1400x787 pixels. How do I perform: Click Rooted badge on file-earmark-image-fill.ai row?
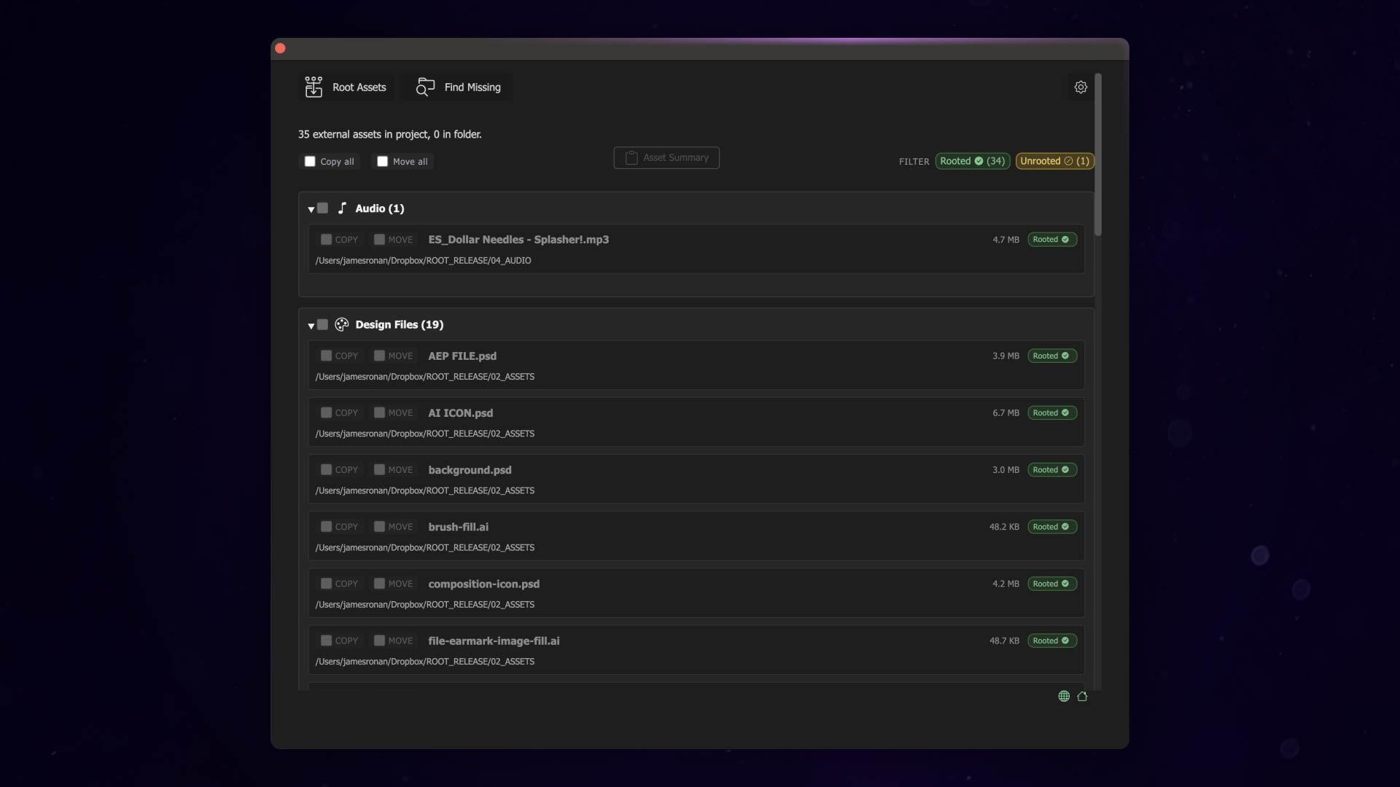pos(1051,641)
